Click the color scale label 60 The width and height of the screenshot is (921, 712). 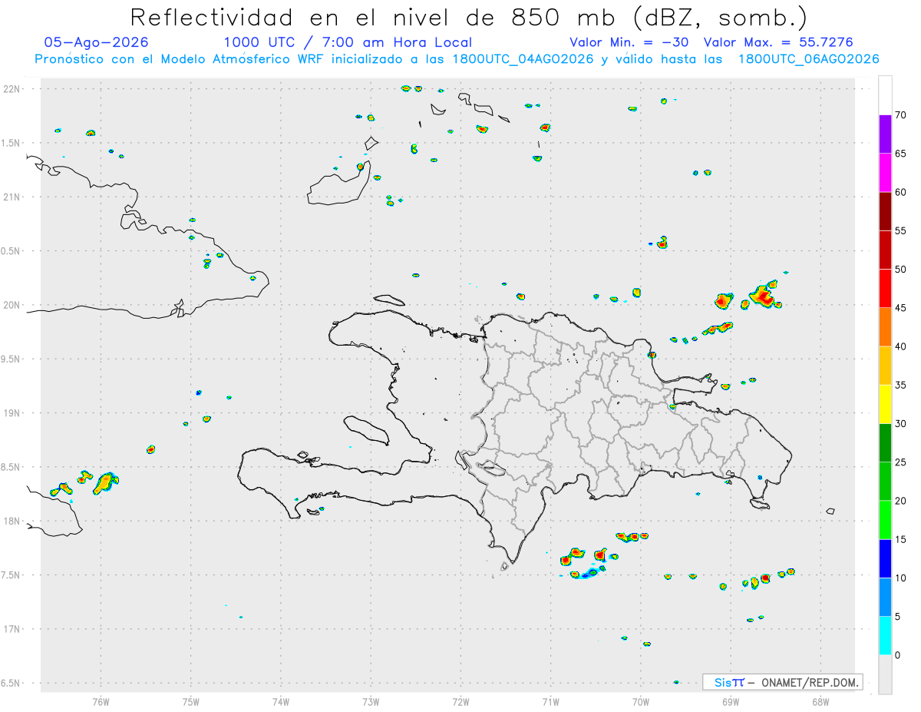pyautogui.click(x=900, y=192)
